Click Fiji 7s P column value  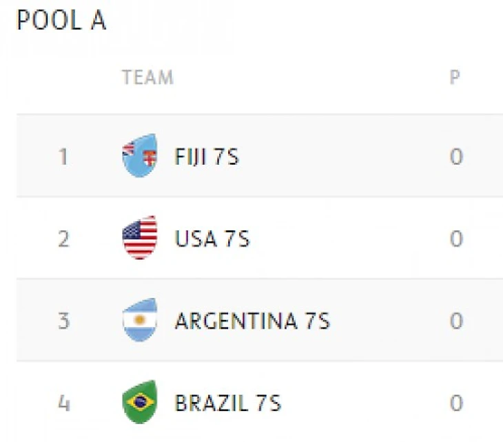point(455,157)
